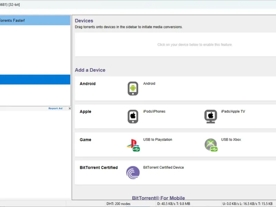The width and height of the screenshot is (276, 207).
Task: Click the USB to Playstation icon
Action: tap(133, 145)
